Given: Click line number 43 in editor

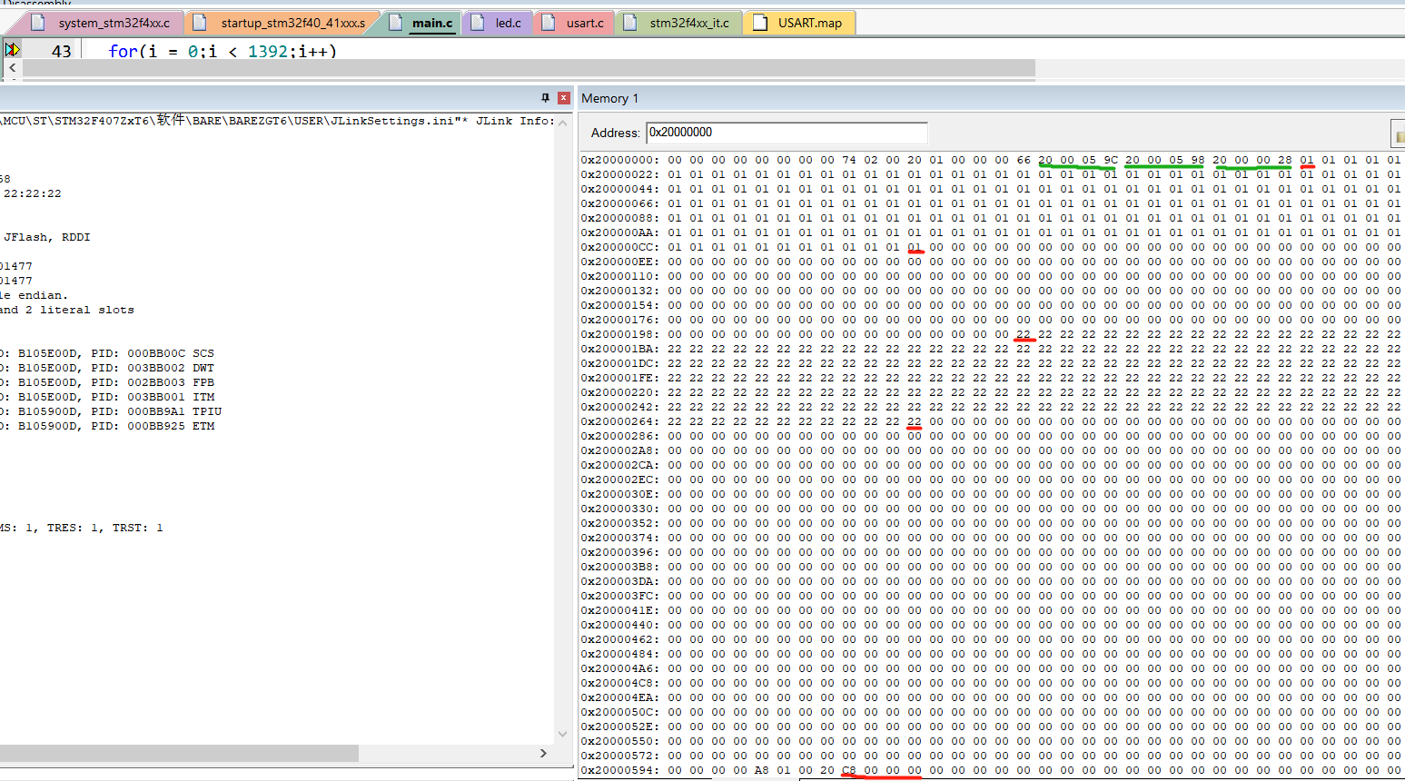Looking at the screenshot, I should (x=61, y=51).
